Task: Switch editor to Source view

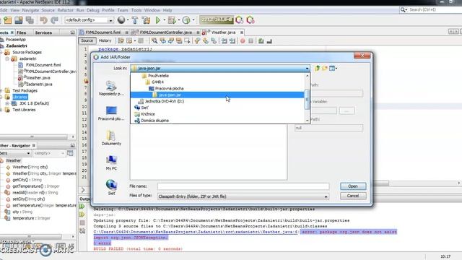Action: [x=87, y=40]
